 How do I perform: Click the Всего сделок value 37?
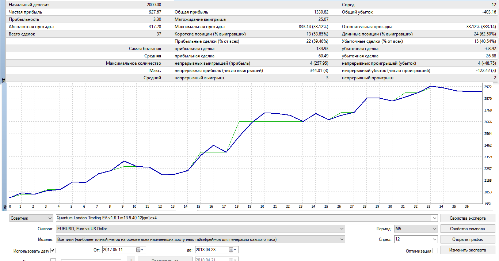point(159,34)
